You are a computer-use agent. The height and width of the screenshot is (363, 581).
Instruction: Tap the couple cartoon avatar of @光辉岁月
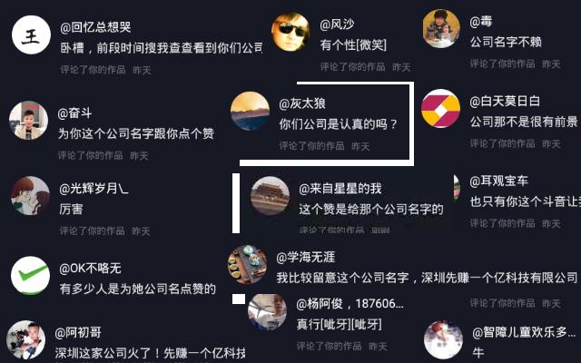tap(30, 196)
